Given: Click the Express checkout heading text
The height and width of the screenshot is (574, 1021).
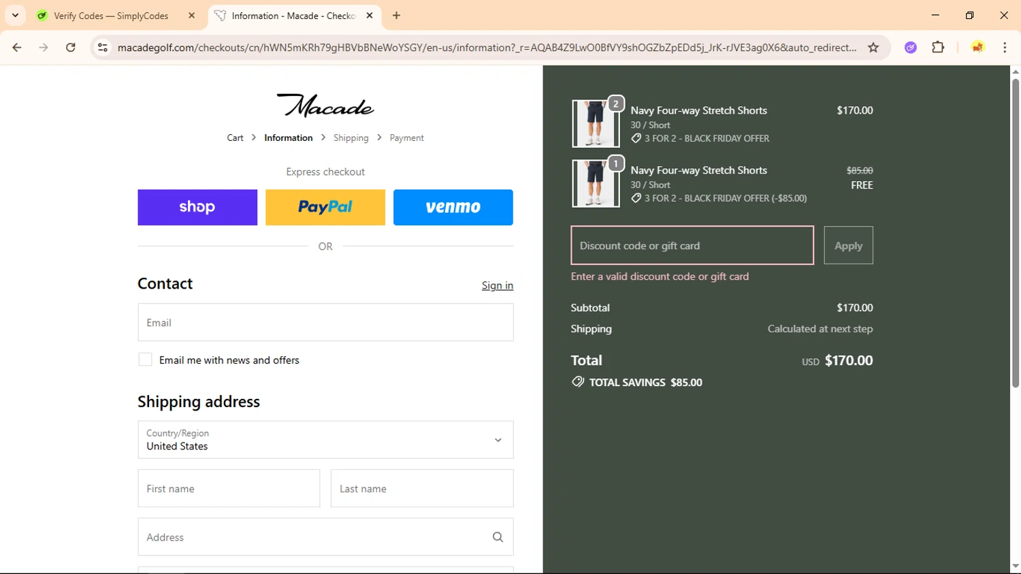Looking at the screenshot, I should pyautogui.click(x=325, y=172).
